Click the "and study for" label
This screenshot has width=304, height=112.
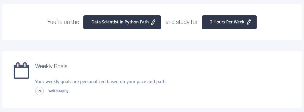click(x=181, y=22)
